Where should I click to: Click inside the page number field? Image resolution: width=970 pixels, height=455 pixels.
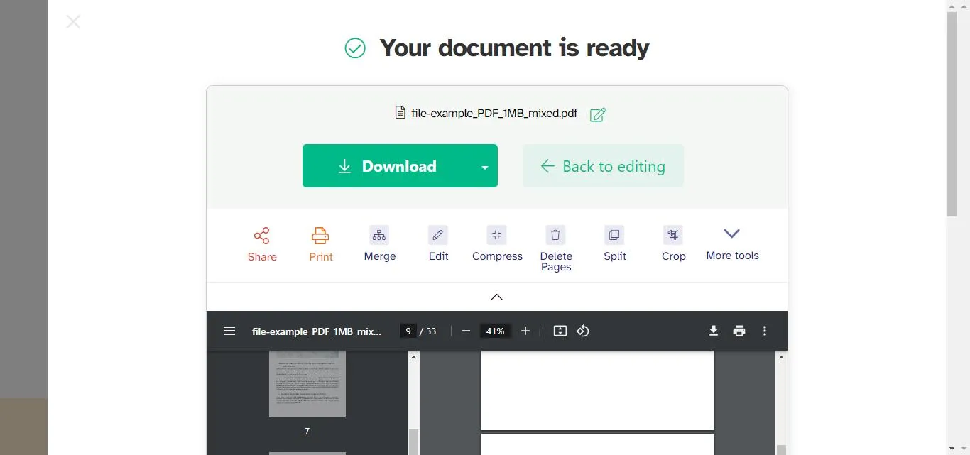(x=408, y=331)
